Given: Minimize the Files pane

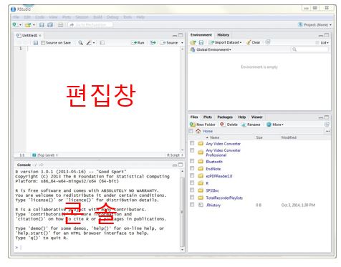Looking at the screenshot, I should click(321, 117).
